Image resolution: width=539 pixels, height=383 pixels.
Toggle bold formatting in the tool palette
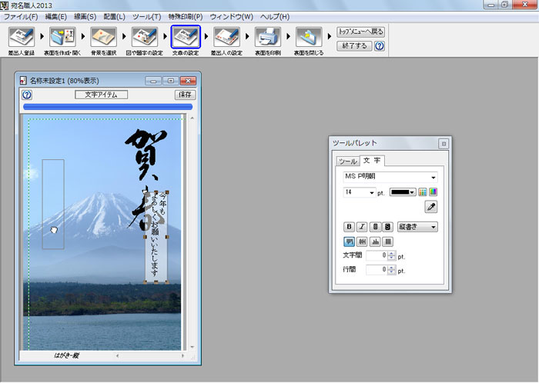tap(349, 227)
